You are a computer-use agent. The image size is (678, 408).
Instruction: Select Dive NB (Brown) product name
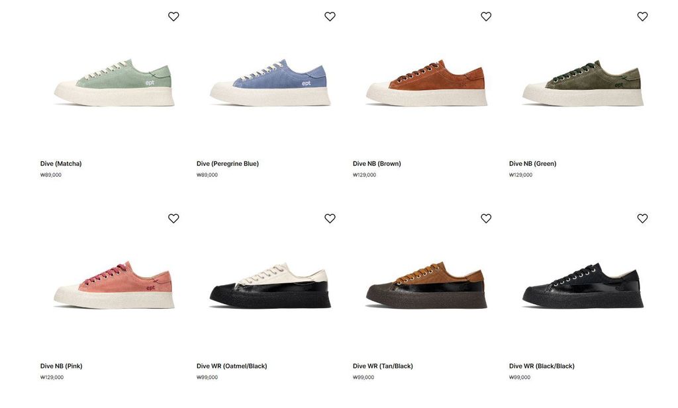point(377,163)
